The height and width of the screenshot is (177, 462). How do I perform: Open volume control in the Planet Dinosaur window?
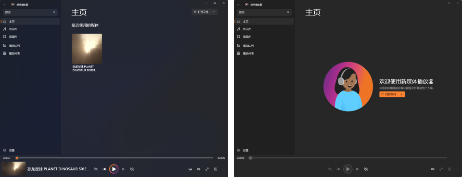[x=199, y=169]
